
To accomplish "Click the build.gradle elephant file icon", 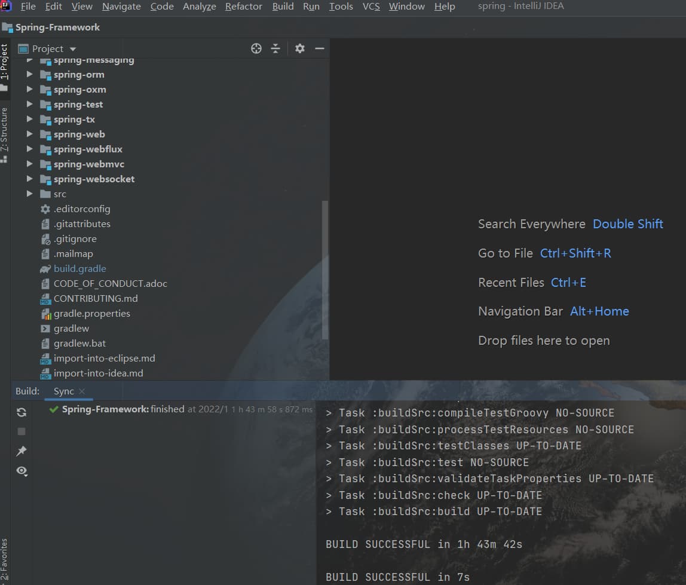I will (x=45, y=269).
